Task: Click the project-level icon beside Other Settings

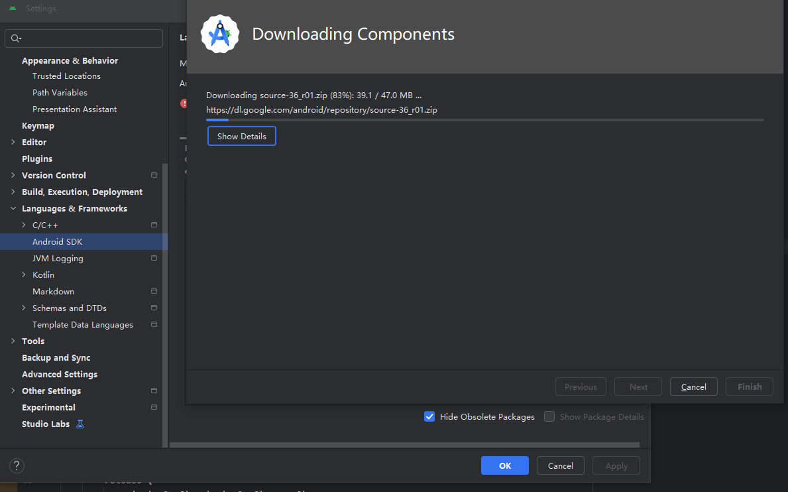Action: point(154,391)
